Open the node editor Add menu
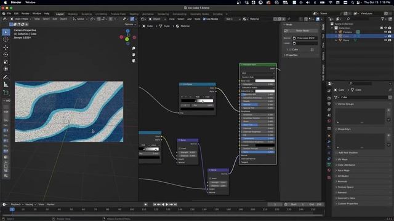This screenshot has width=394, height=221. point(189,19)
